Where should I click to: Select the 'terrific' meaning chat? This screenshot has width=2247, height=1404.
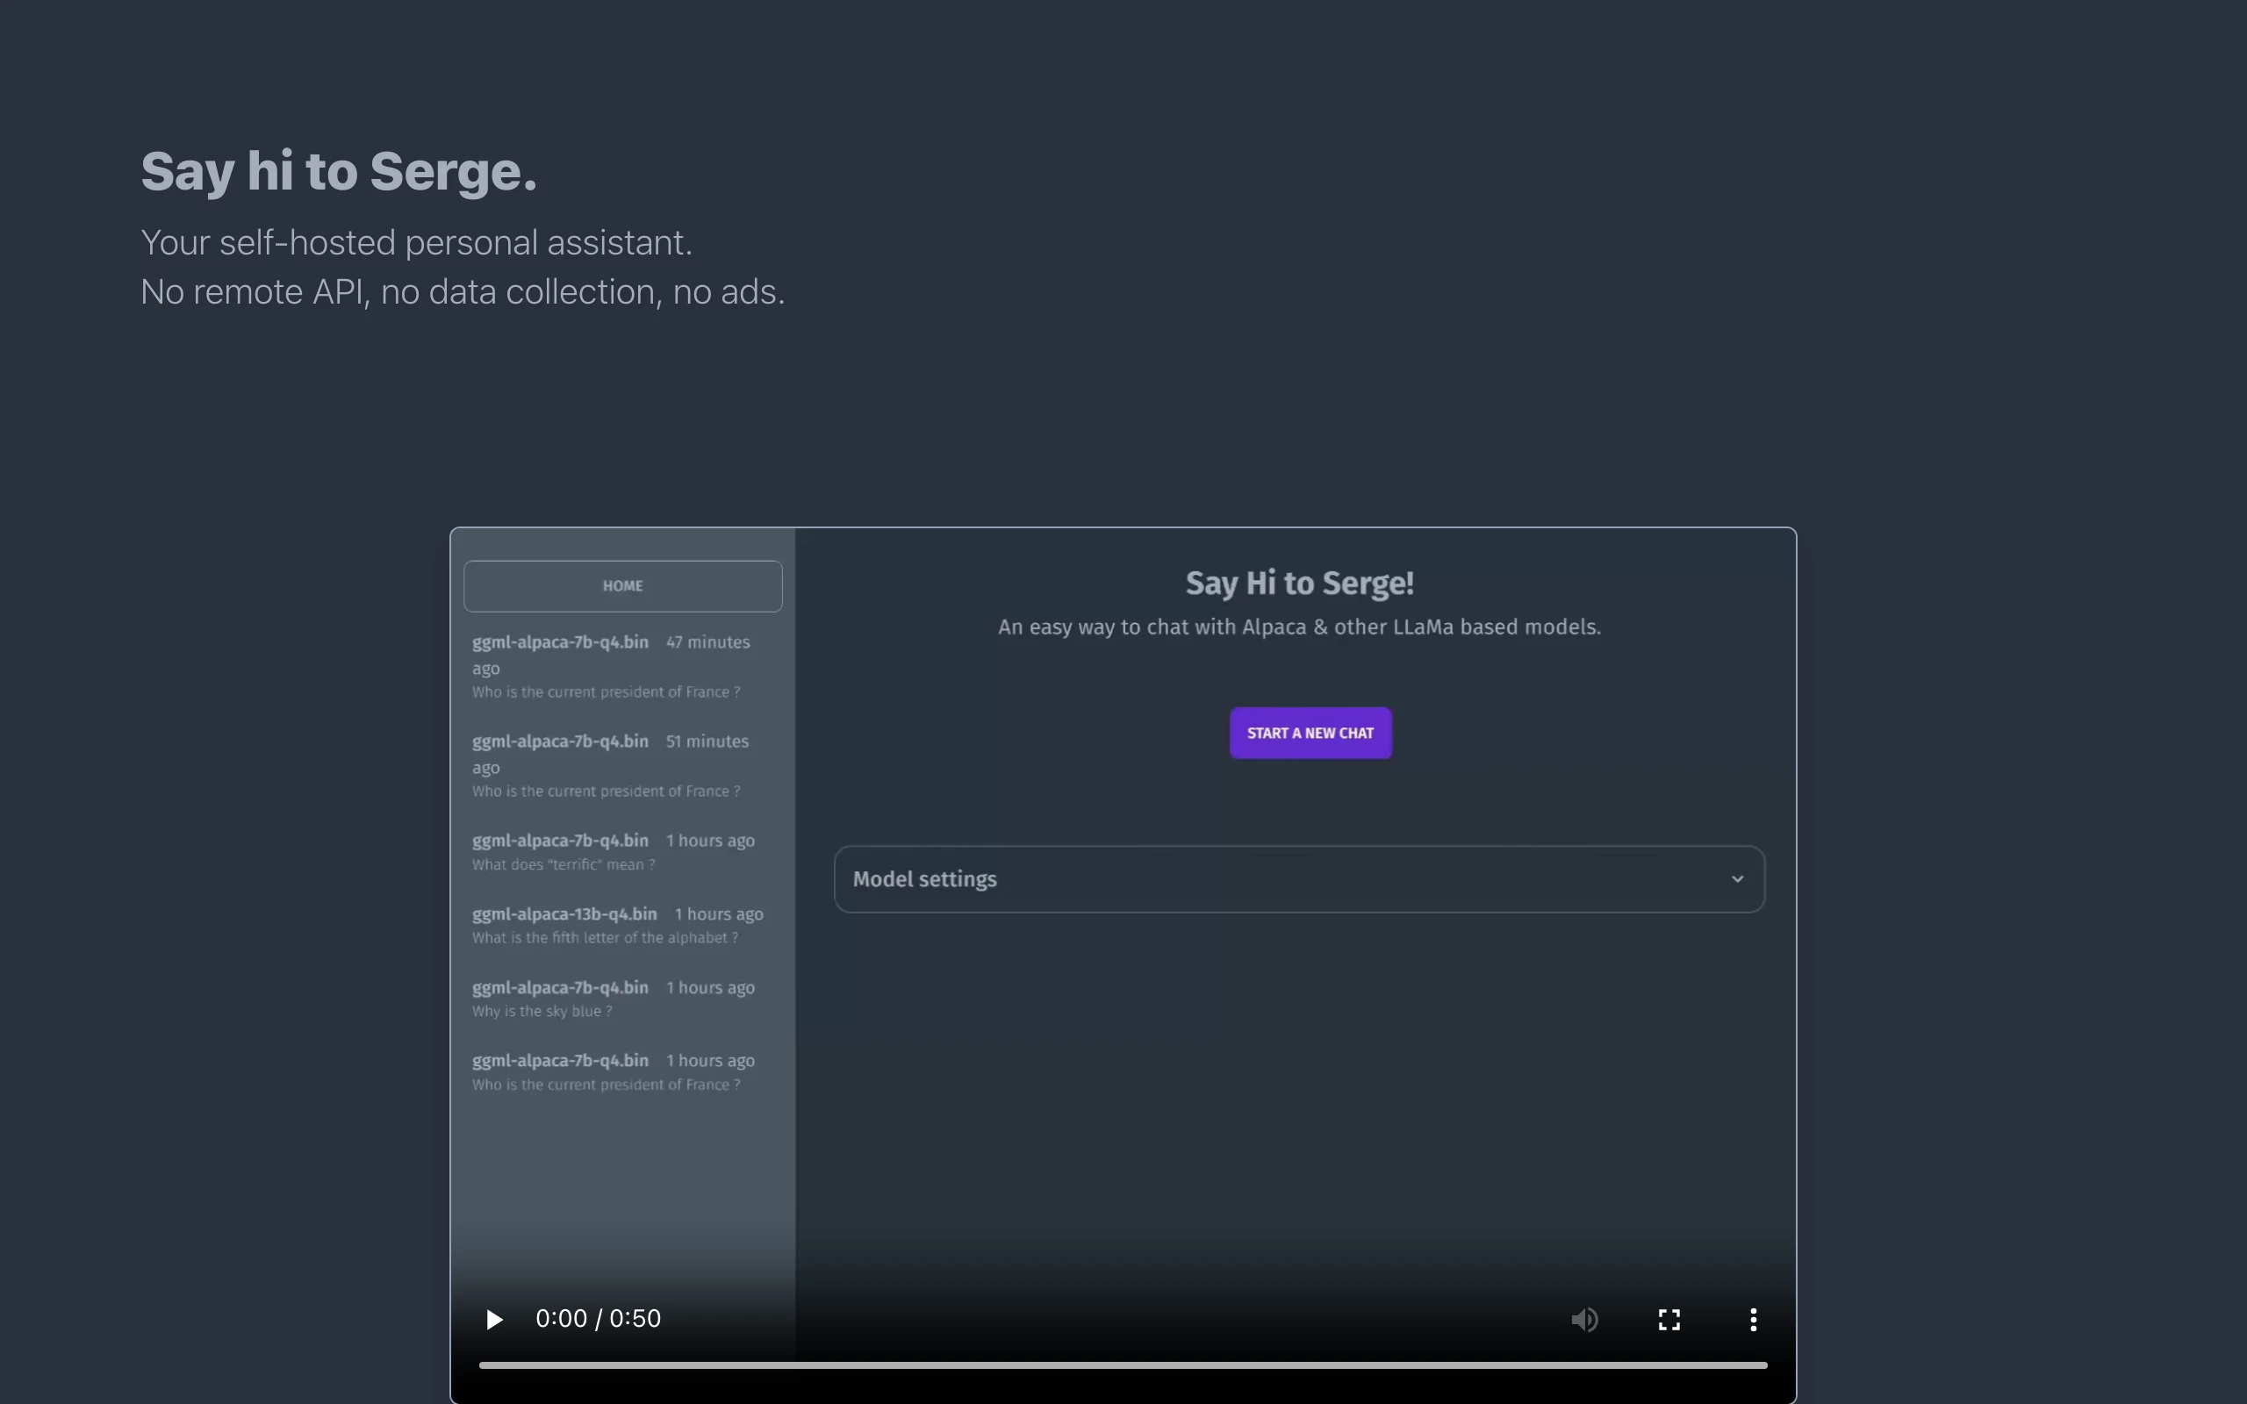613,850
